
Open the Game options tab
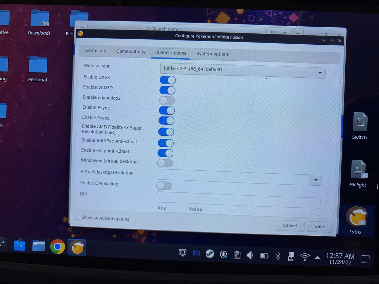[x=130, y=51]
